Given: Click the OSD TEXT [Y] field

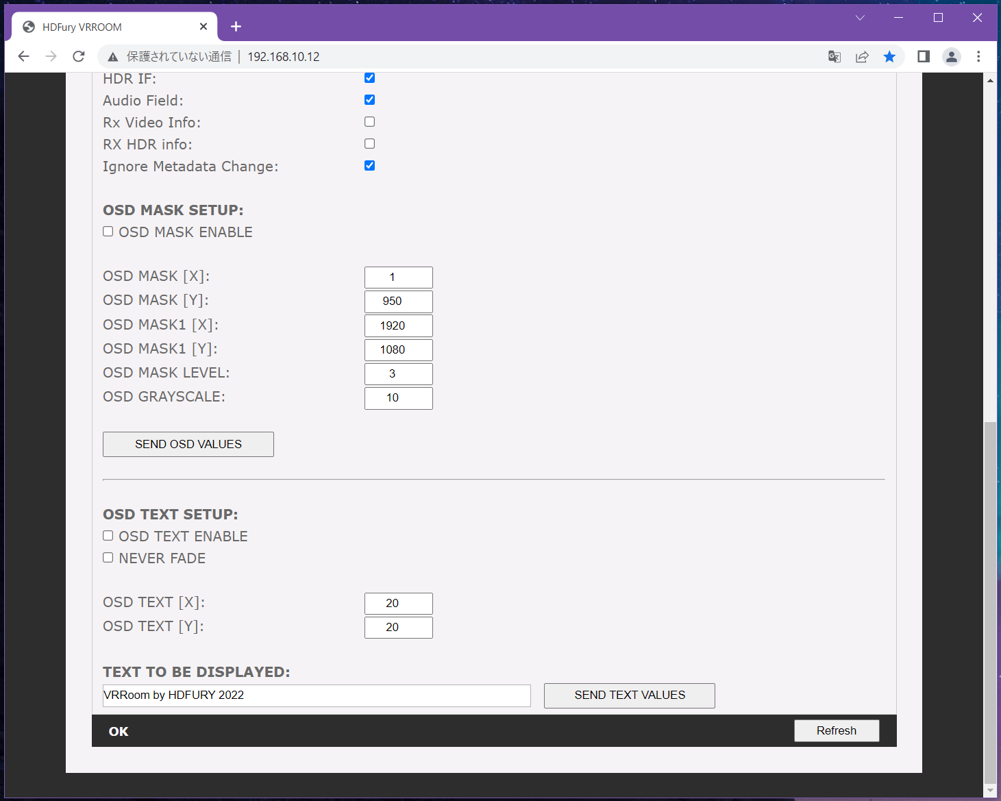Looking at the screenshot, I should tap(399, 628).
